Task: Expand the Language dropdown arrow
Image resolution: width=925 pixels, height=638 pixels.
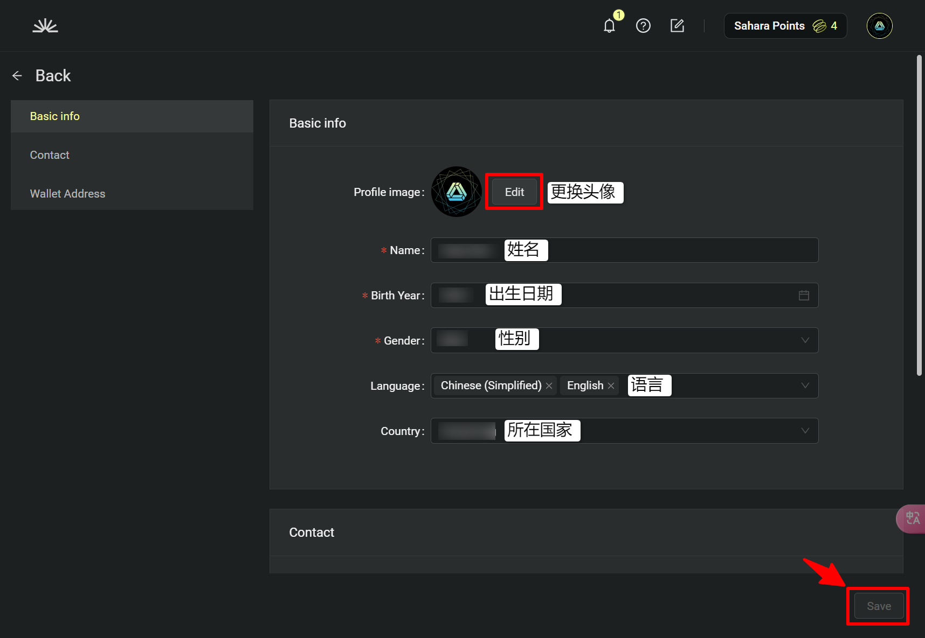Action: (x=805, y=385)
